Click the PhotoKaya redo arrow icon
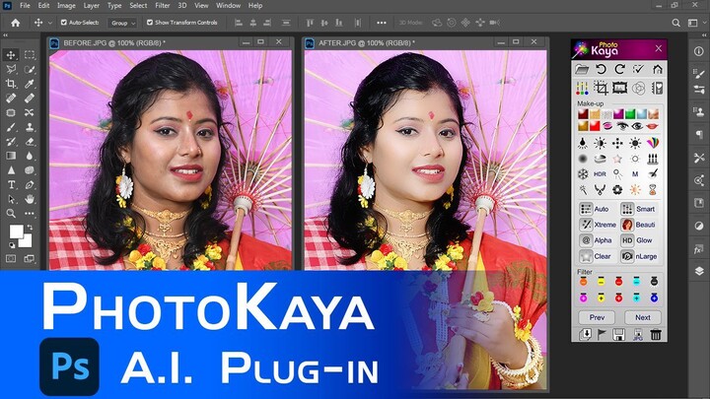The width and height of the screenshot is (710, 399). click(619, 69)
